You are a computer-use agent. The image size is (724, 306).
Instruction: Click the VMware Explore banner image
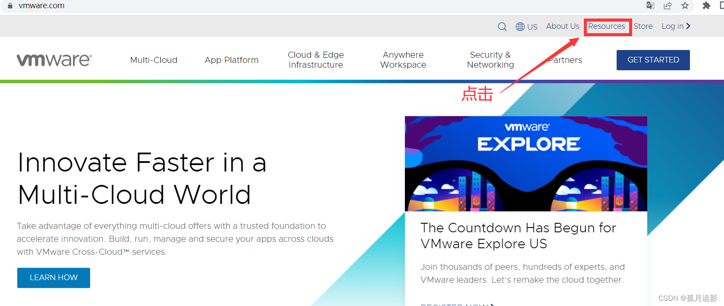pos(526,164)
